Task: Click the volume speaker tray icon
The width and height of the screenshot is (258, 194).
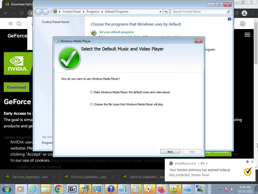Action: coord(233,189)
